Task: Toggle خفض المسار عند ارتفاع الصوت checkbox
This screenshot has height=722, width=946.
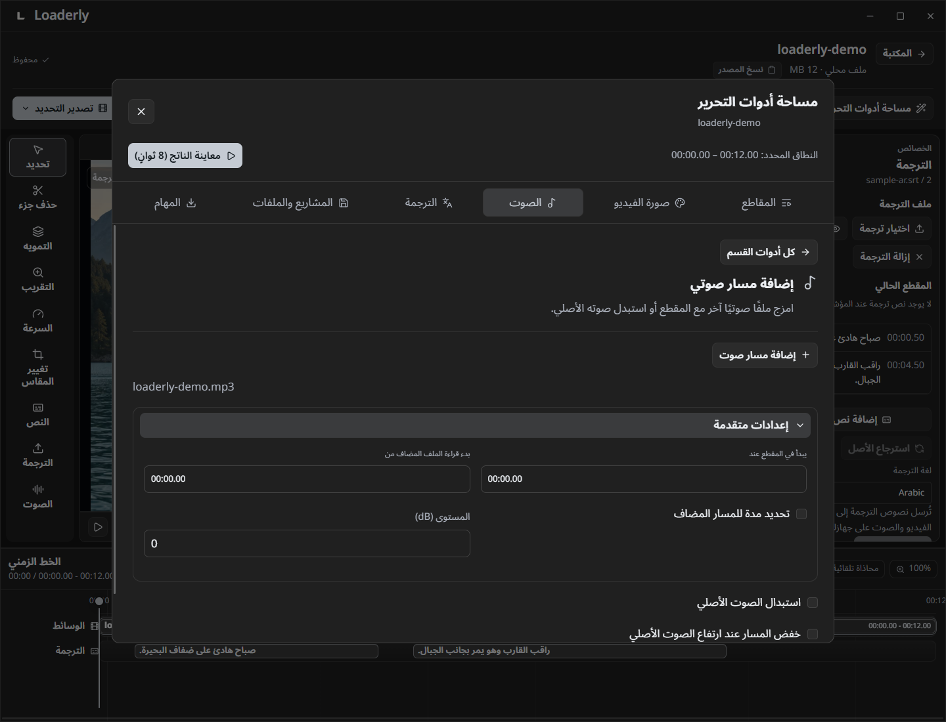Action: [x=813, y=634]
